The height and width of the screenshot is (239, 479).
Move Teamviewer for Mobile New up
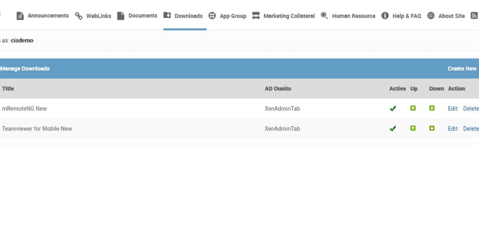pos(413,128)
